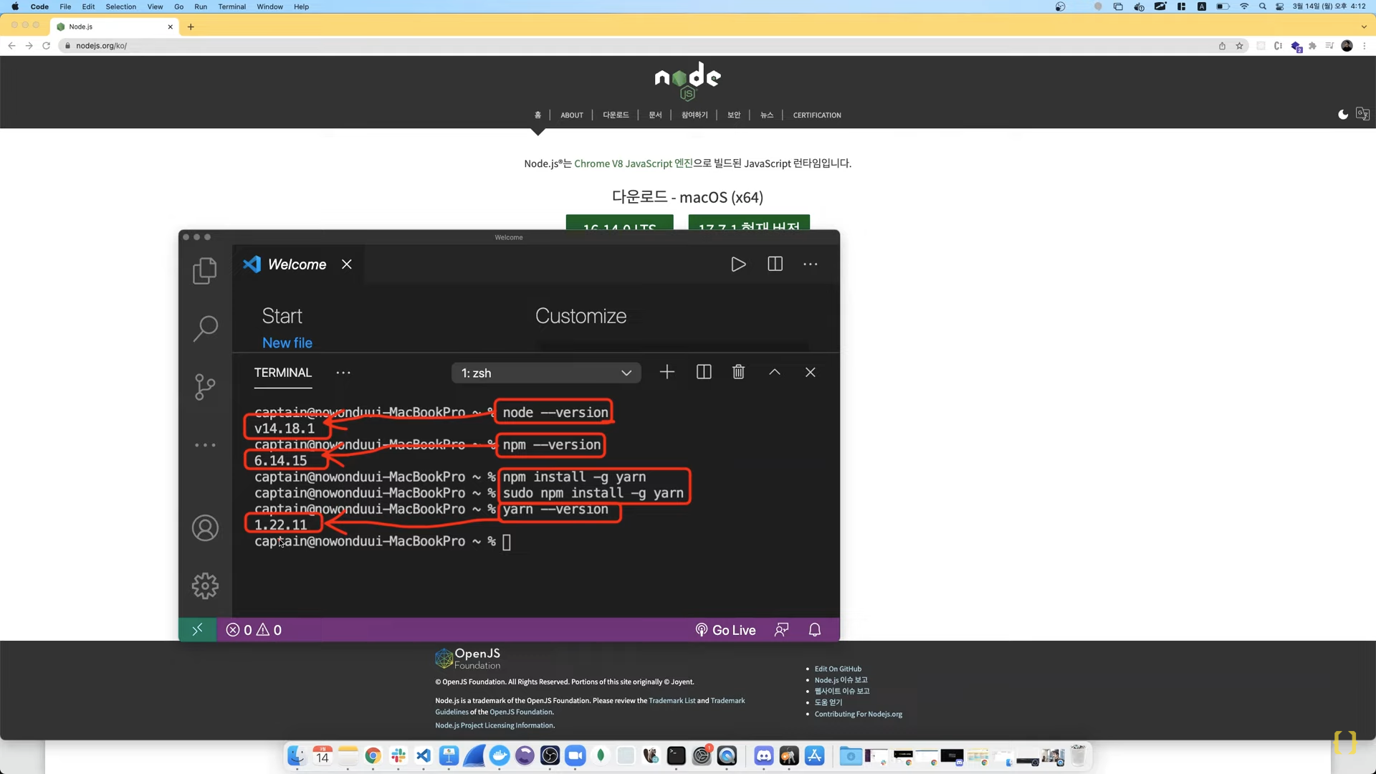Start the Go Live server

coord(725,630)
